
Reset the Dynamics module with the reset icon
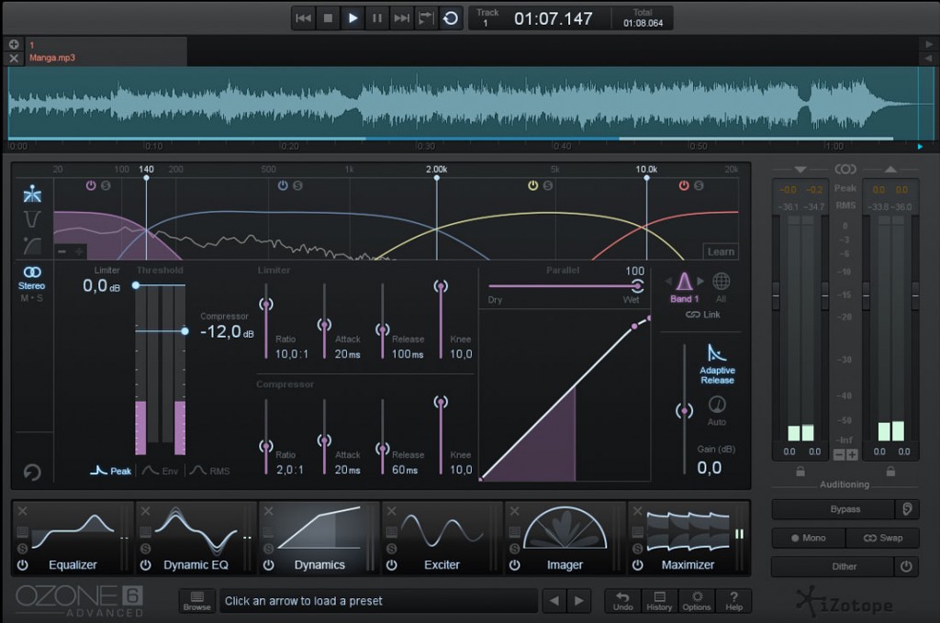pyautogui.click(x=32, y=472)
